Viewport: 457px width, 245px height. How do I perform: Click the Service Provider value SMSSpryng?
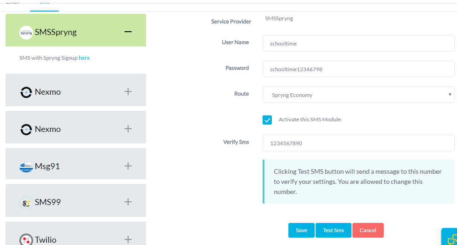point(279,18)
